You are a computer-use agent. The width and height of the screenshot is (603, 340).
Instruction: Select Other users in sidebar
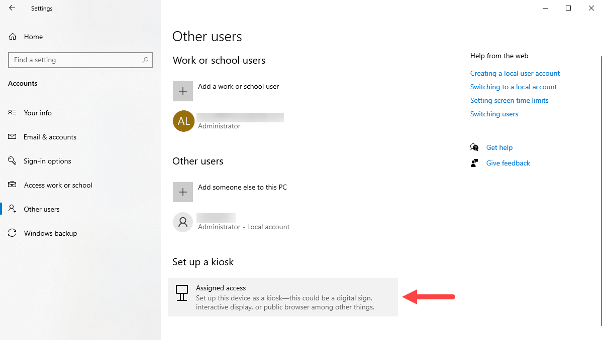coord(42,209)
